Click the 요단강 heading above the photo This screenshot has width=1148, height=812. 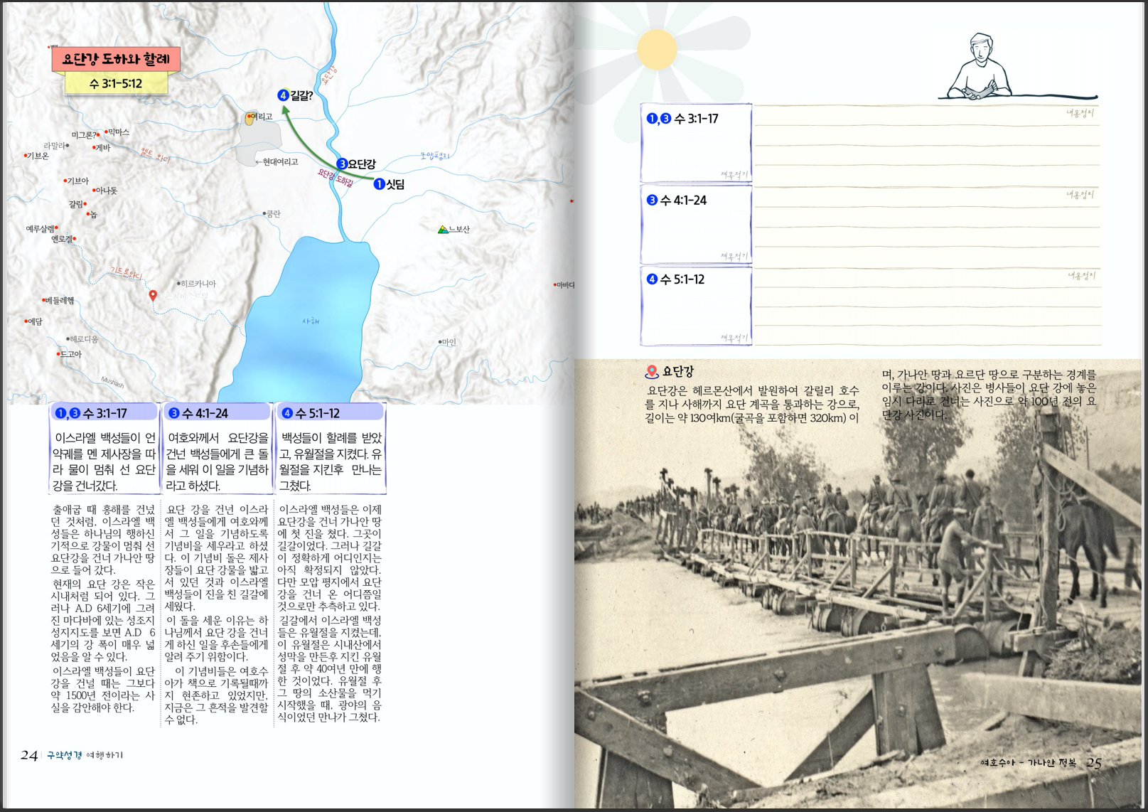[x=678, y=371]
